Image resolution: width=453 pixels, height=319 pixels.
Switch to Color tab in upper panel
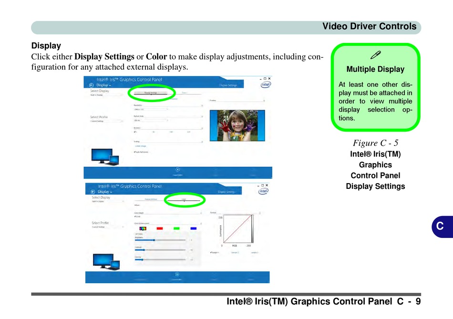185,93
